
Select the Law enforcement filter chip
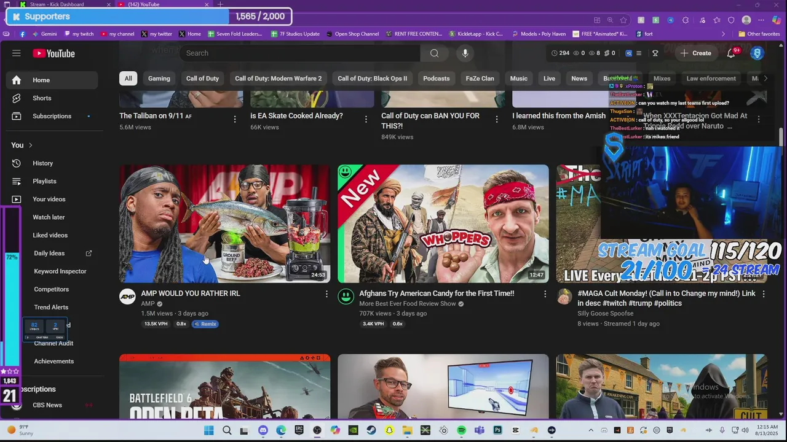(711, 79)
